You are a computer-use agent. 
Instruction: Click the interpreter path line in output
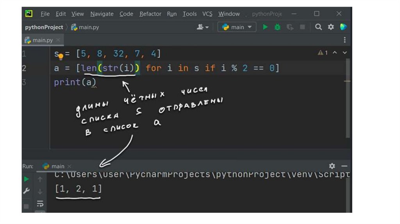pyautogui.click(x=202, y=174)
